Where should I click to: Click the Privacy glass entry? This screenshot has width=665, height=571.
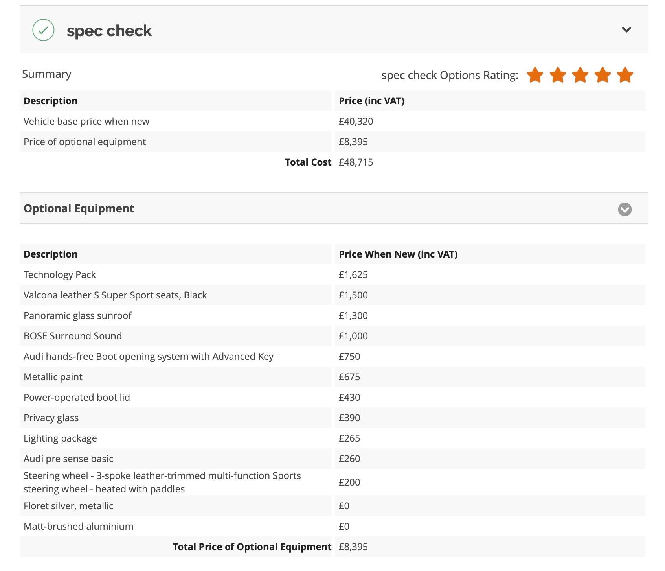(51, 418)
